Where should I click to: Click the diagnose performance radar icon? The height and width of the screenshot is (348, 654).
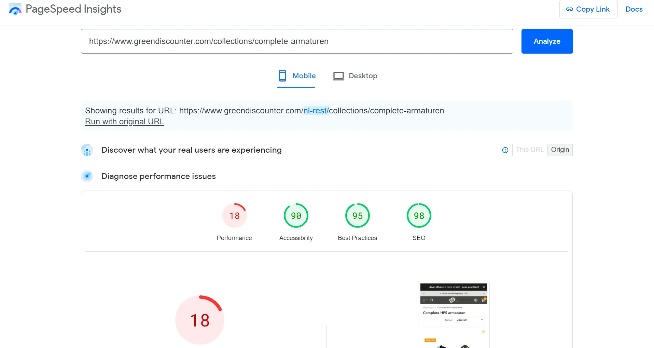87,176
